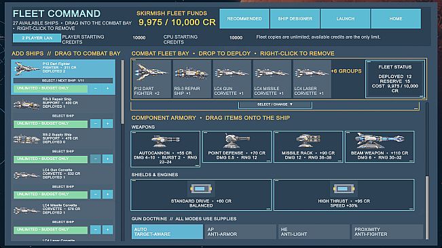Switch gun doctrine to HE Anti-Light
The image size is (442, 248).
coord(314,232)
